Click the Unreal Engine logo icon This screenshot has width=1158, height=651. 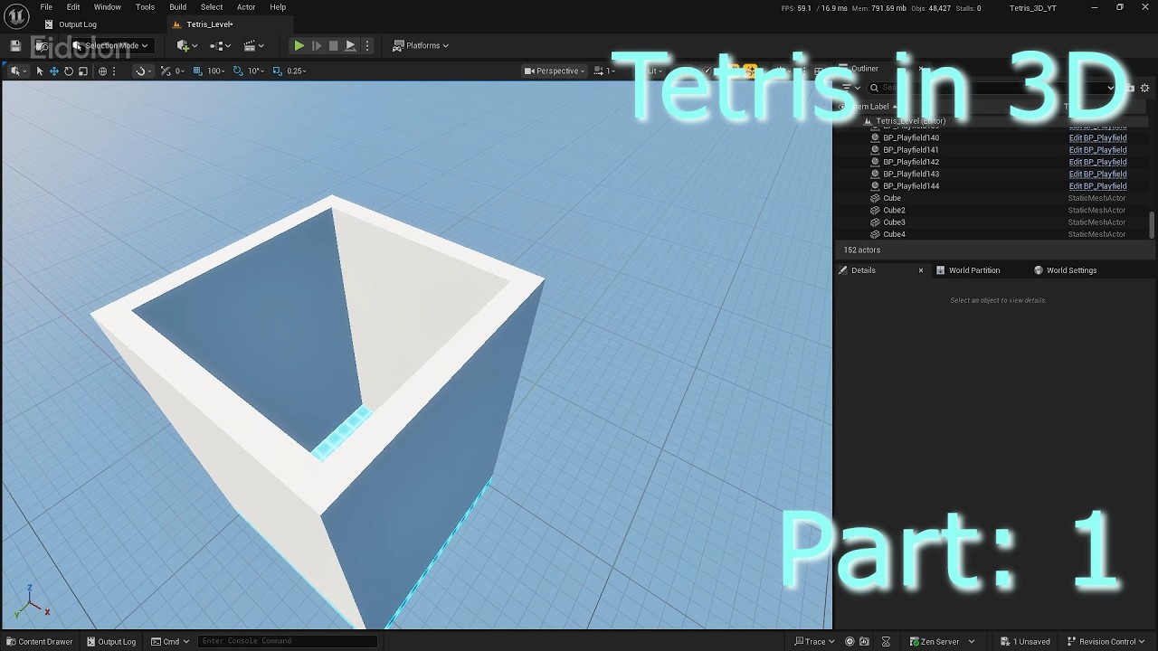tap(16, 16)
